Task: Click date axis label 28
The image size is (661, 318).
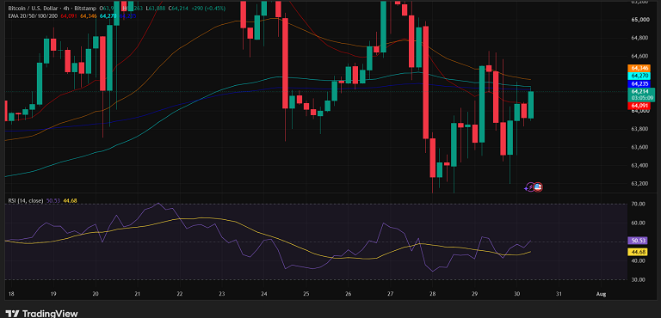Action: click(433, 294)
